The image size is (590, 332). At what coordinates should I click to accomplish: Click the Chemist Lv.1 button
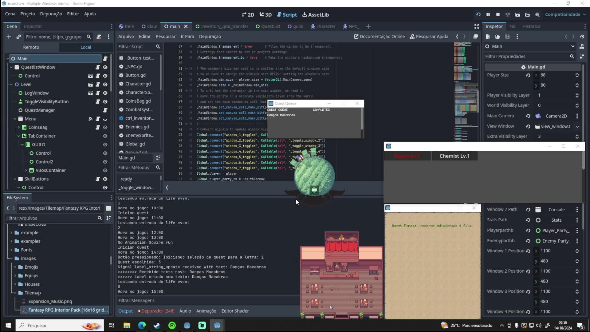[x=454, y=156]
